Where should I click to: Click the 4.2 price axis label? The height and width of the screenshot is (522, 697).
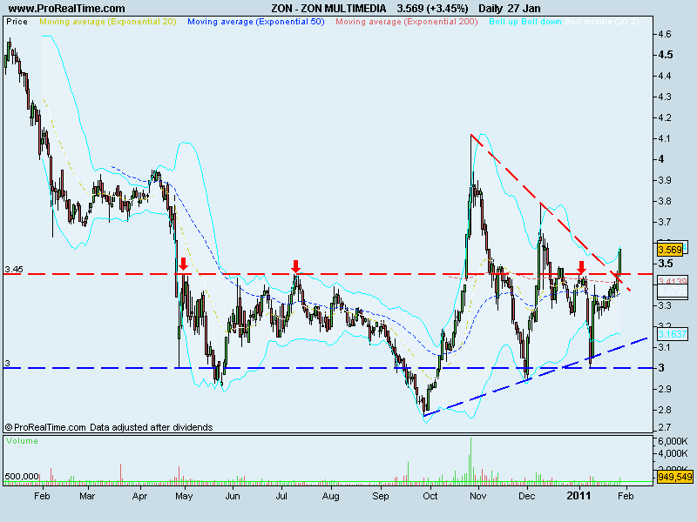[665, 117]
